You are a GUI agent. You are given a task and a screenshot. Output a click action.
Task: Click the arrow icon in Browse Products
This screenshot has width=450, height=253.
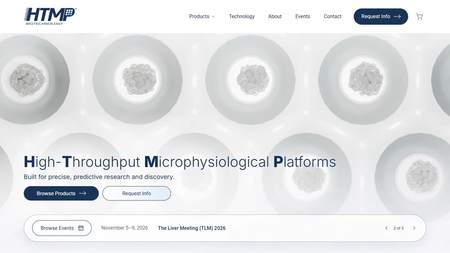[x=82, y=193]
